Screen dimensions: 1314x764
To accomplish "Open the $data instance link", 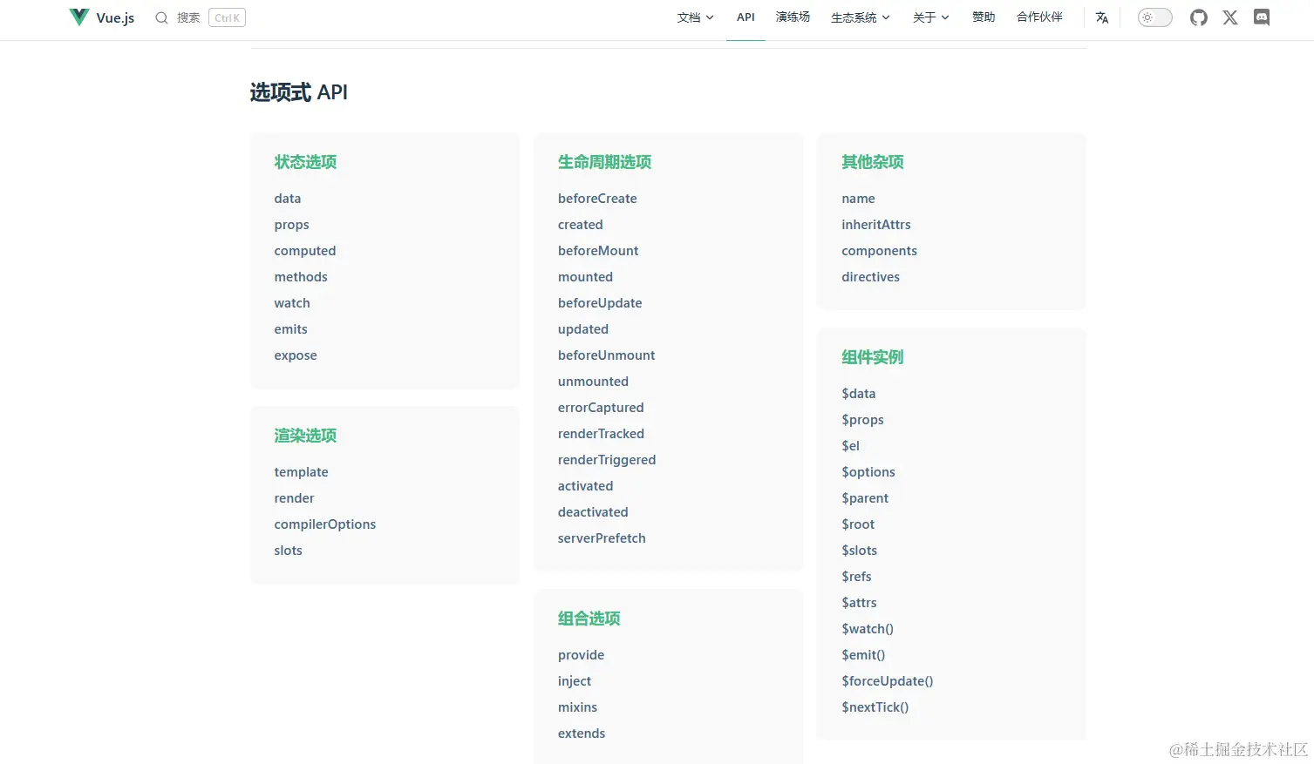I will coord(859,394).
